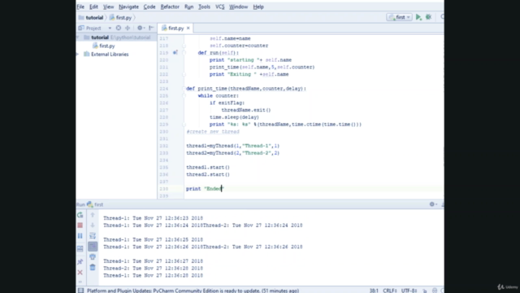Open the Navigate menu
Viewport: 520px width, 293px height.
(x=128, y=7)
